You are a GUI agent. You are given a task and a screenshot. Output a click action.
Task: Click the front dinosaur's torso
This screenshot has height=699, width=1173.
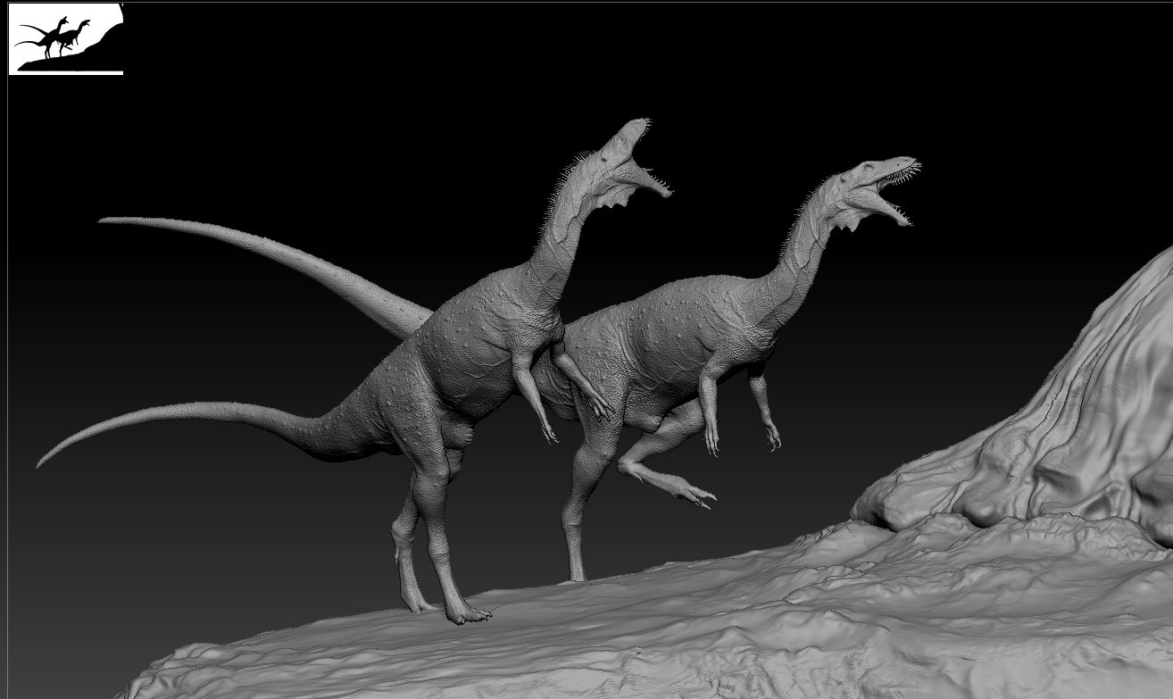[x=665, y=348]
